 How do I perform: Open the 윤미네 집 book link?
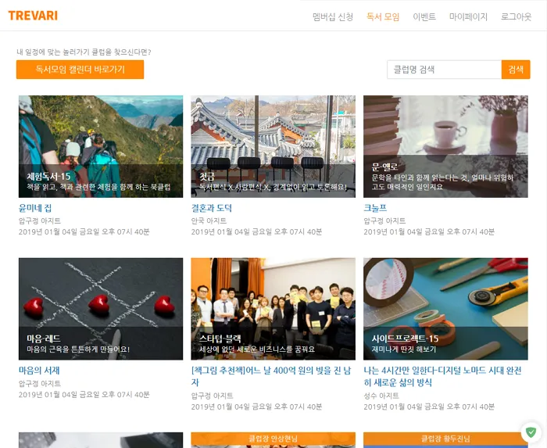(x=35, y=208)
